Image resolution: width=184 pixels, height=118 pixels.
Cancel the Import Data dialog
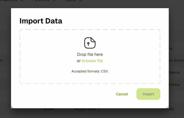click(122, 94)
